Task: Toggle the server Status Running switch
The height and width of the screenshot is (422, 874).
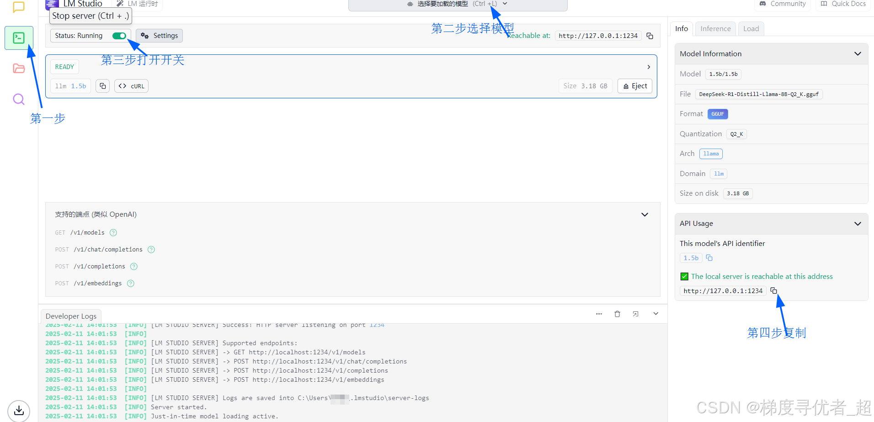Action: [119, 36]
